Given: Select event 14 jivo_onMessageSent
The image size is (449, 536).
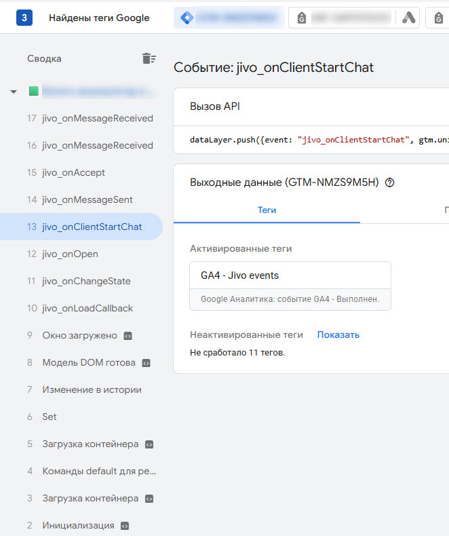Looking at the screenshot, I should pyautogui.click(x=81, y=199).
